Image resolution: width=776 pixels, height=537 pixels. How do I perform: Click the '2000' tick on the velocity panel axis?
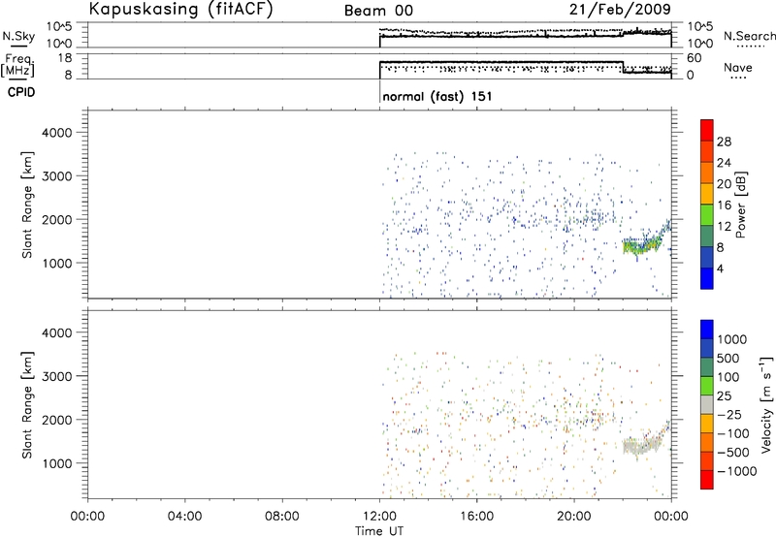57,420
